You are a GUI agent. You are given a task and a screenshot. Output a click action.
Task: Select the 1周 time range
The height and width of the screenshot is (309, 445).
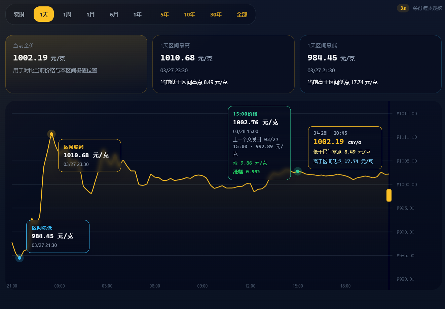(67, 14)
